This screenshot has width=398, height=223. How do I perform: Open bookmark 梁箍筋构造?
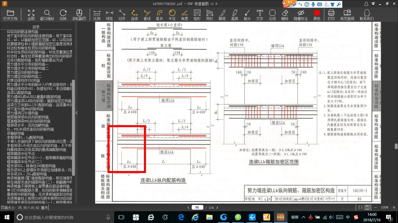(x=15, y=133)
